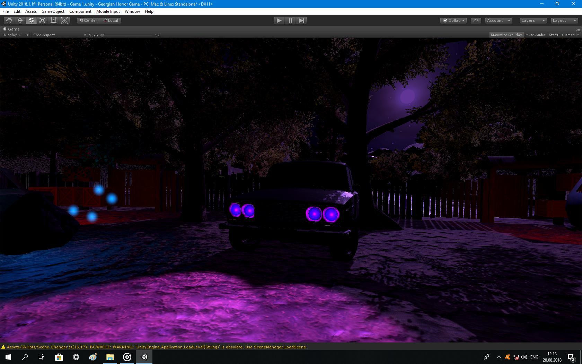
Task: Toggle the Stats overlay
Action: 553,35
